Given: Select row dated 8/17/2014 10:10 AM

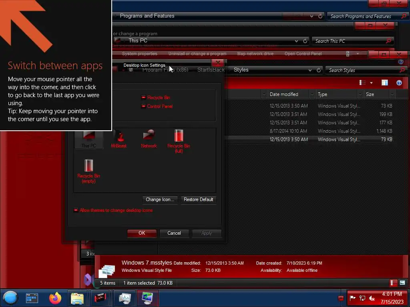Looking at the screenshot, I should click(x=310, y=131).
